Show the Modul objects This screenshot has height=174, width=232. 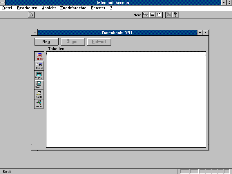click(x=39, y=104)
